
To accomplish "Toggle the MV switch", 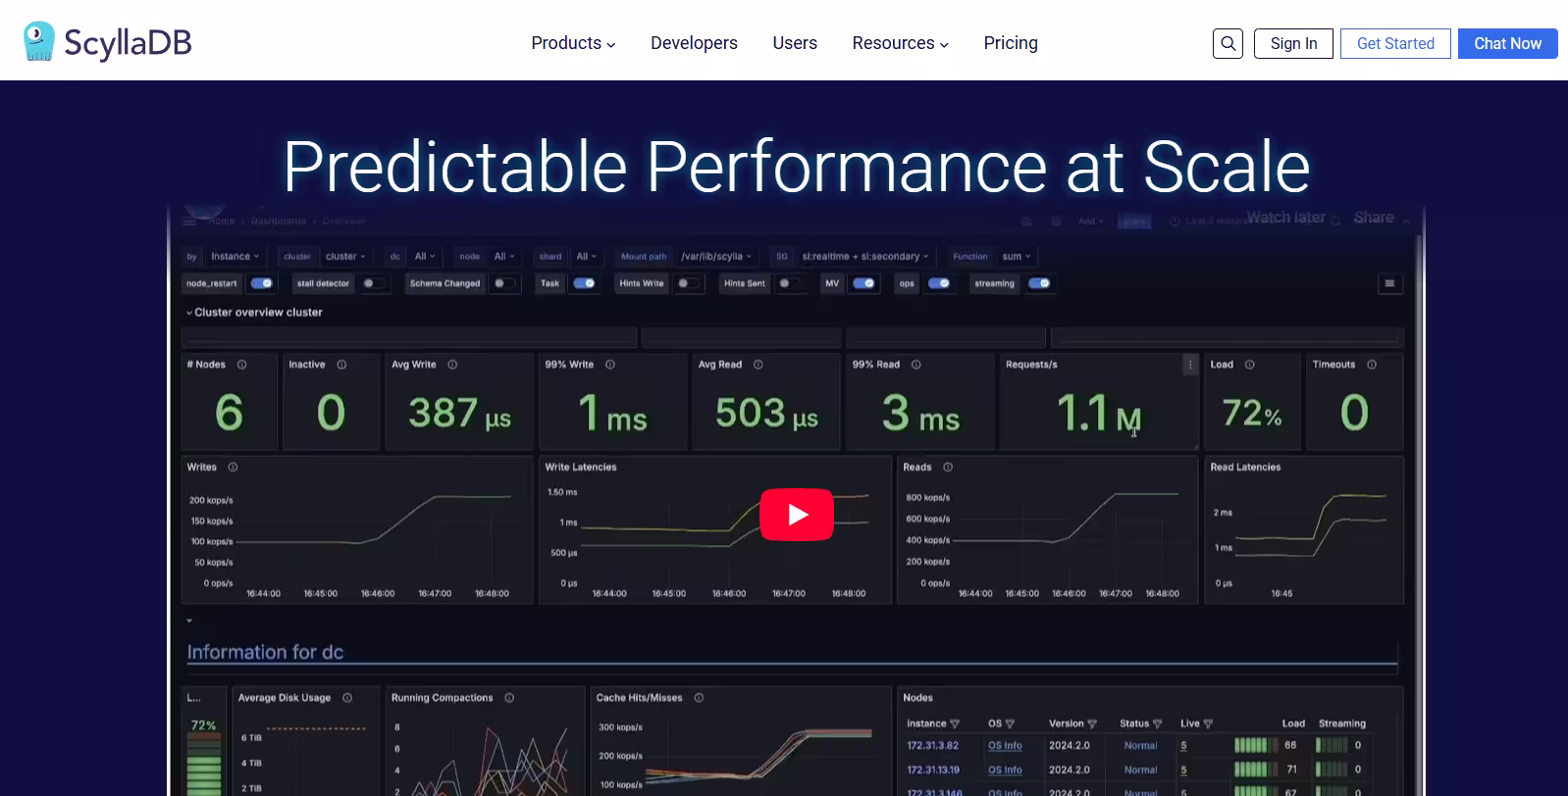I will (x=863, y=283).
